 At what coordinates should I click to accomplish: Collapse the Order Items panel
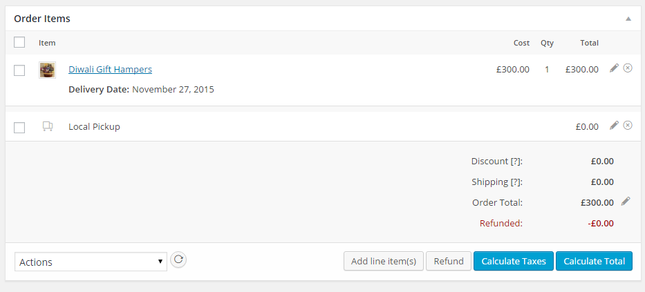click(x=628, y=19)
